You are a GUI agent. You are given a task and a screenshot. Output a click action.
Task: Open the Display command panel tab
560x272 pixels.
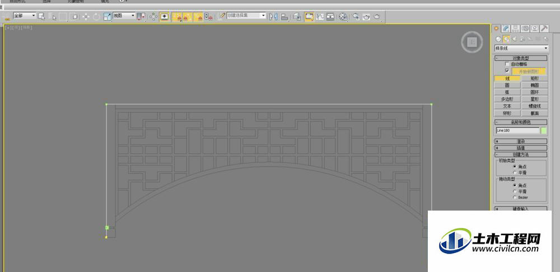(535, 28)
